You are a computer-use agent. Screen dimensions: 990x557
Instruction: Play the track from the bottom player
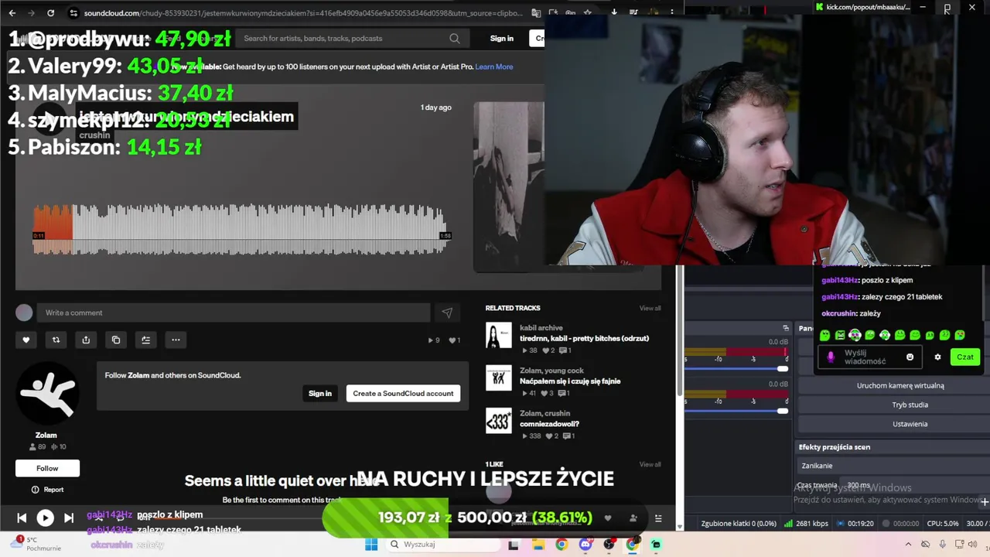[45, 518]
